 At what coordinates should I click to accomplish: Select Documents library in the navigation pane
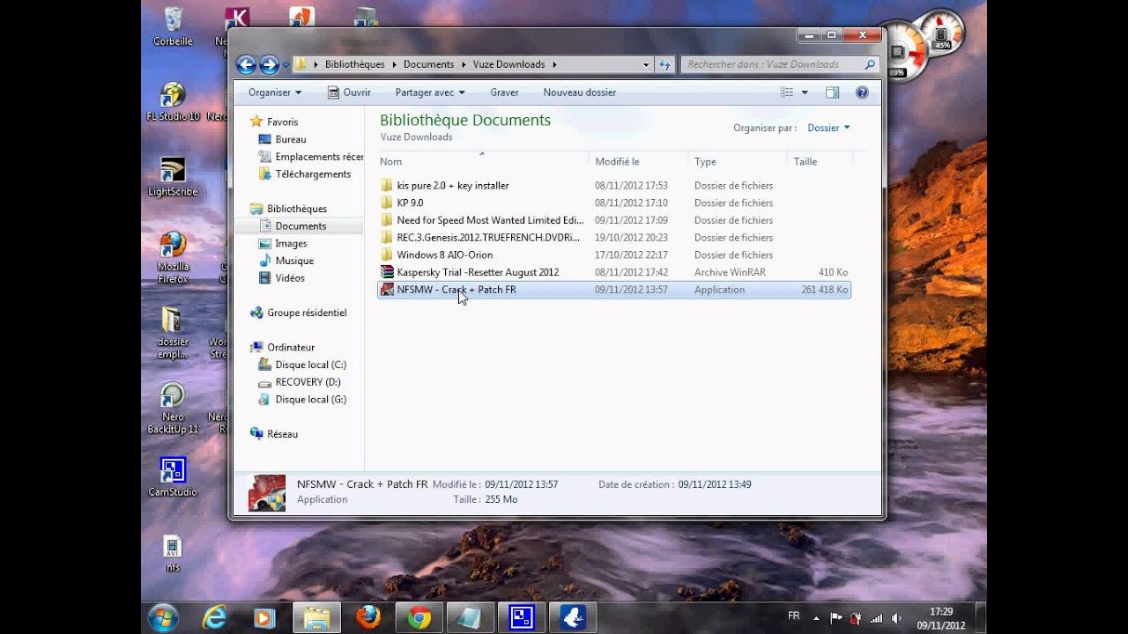(x=300, y=226)
